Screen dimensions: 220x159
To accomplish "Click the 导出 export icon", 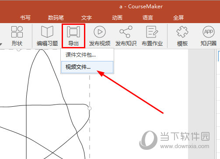I will click(x=73, y=32).
